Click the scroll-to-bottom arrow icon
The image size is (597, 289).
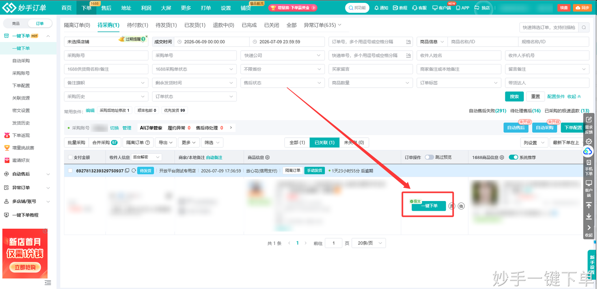point(589,217)
